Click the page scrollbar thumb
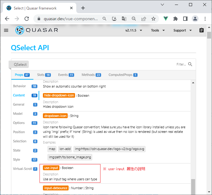This screenshot has width=212, height=195. [209, 35]
